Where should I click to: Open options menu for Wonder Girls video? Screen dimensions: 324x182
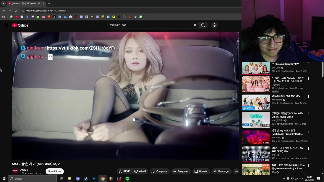(308, 97)
